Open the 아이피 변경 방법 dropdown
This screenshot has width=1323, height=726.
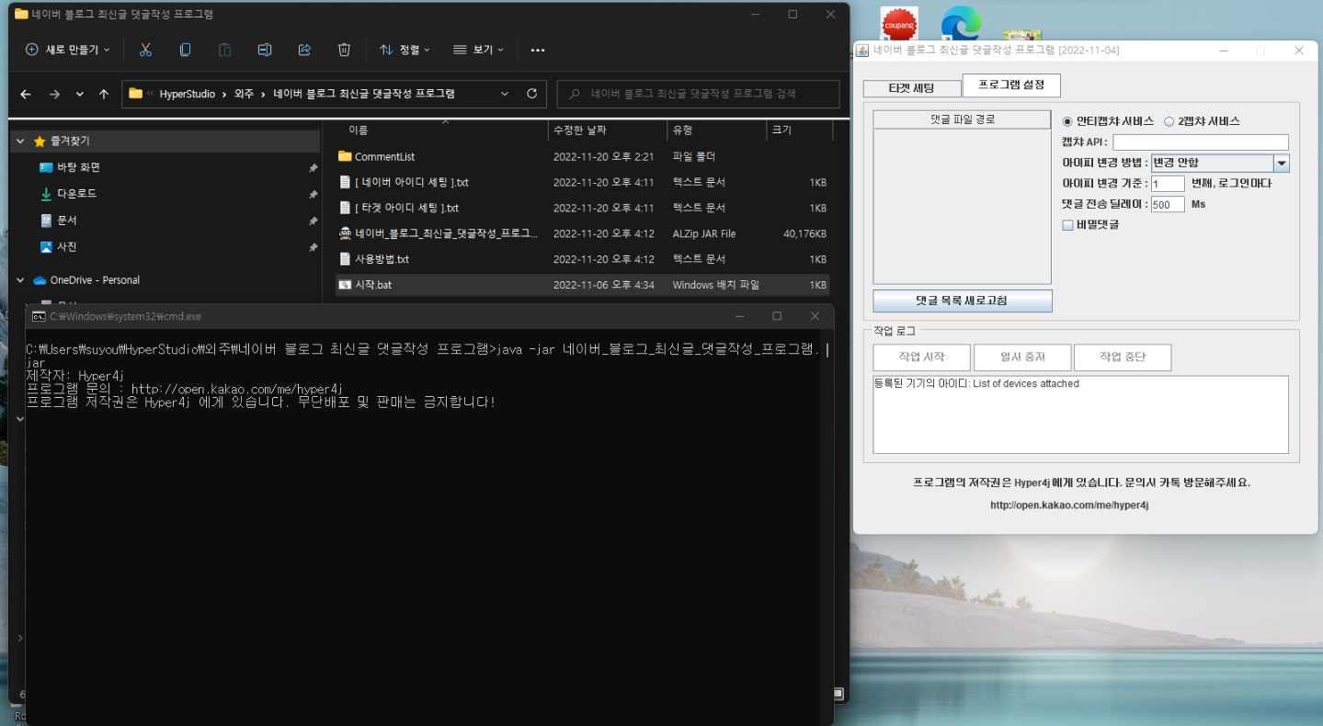pyautogui.click(x=1281, y=163)
